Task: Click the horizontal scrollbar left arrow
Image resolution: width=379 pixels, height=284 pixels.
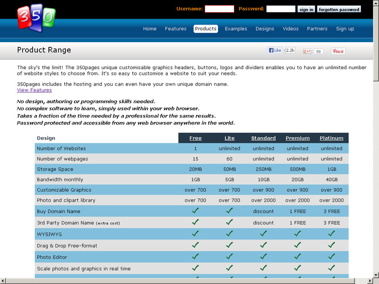Action: click(3, 281)
